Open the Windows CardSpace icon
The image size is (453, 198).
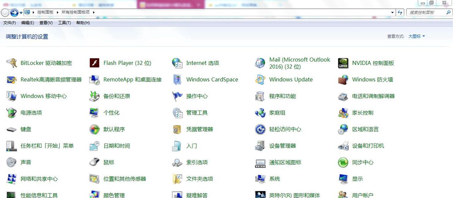tap(177, 80)
